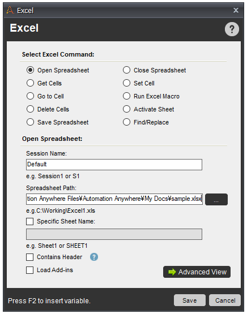Enable the Specific Sheet Name checkbox
Viewport: 247px width, 314px height.
click(30, 221)
